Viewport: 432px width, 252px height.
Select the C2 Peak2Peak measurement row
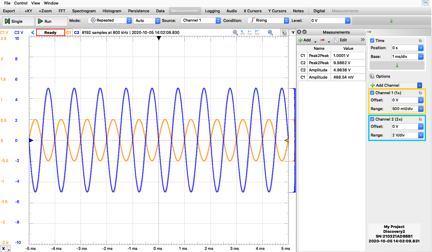click(331, 63)
